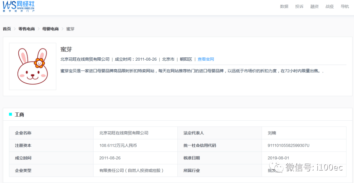
Task: Click the 蜜芽宝贝 company description paragraph
Action: (x=192, y=71)
